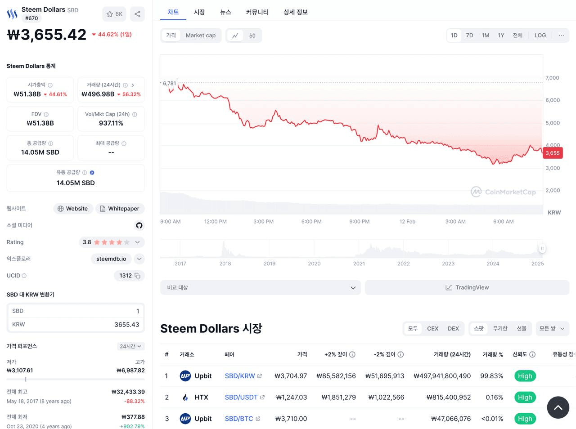Image resolution: width=576 pixels, height=429 pixels.
Task: Open steemdb.io explorer
Action: [x=111, y=259]
